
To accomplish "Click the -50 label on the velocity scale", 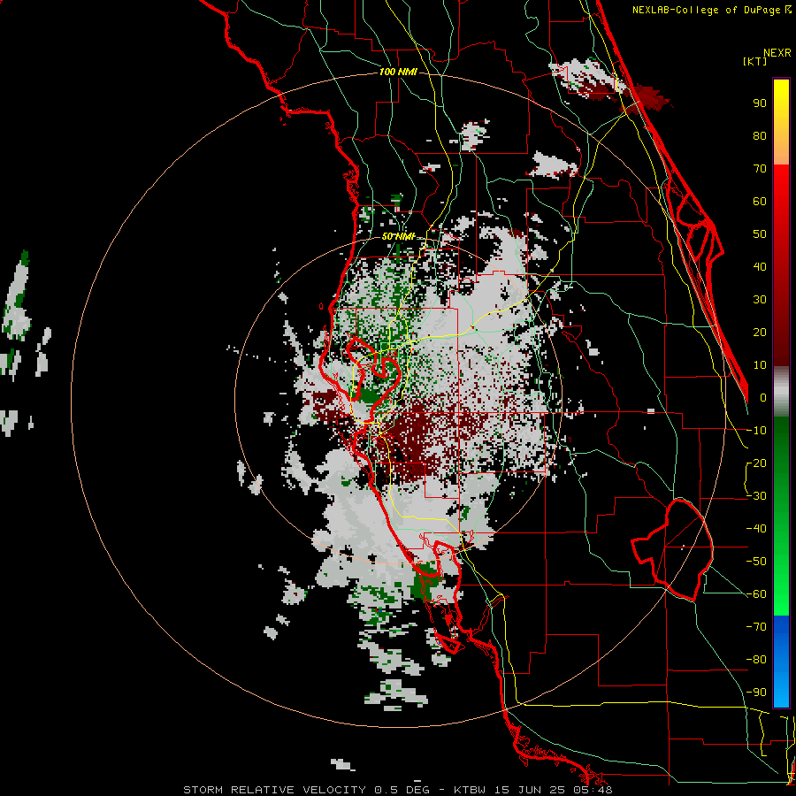I will point(756,562).
